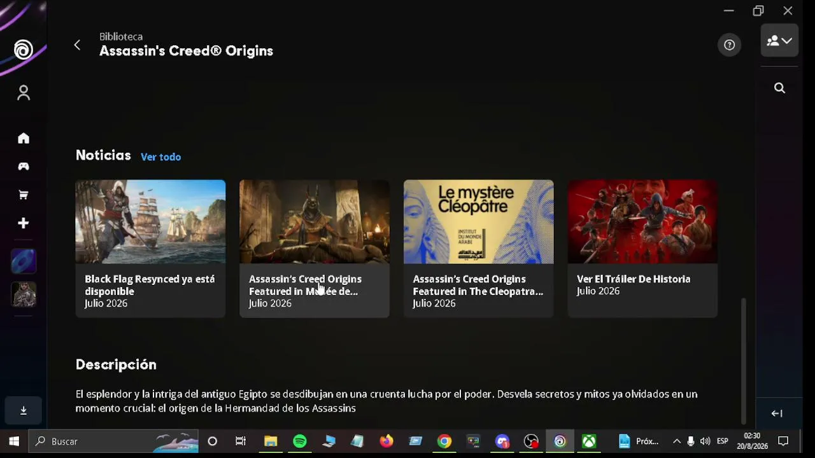Click the plus icon in the sidebar
Screen dimensions: 815x458
[x=24, y=223]
